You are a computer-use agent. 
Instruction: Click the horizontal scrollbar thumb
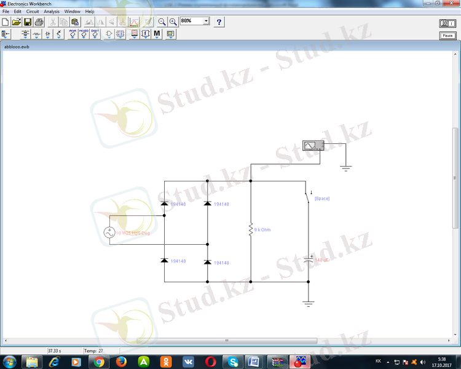[227, 341]
